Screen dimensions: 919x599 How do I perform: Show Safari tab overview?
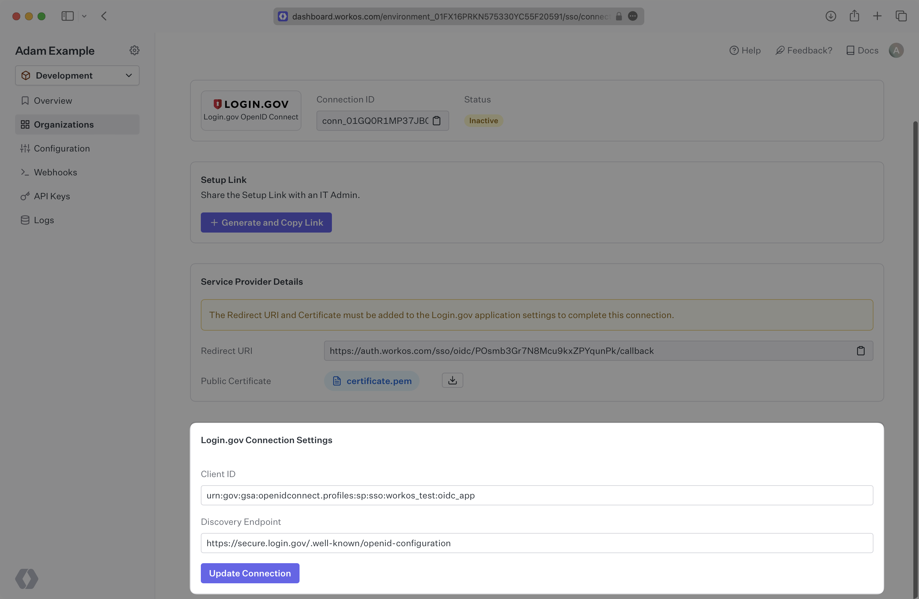click(901, 16)
